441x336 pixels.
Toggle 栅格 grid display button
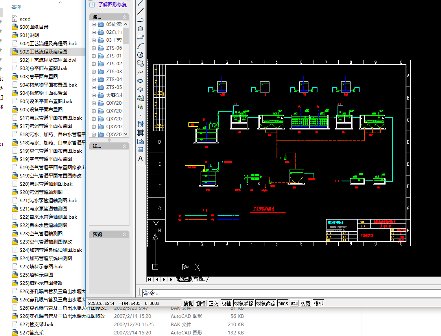[x=201, y=303]
